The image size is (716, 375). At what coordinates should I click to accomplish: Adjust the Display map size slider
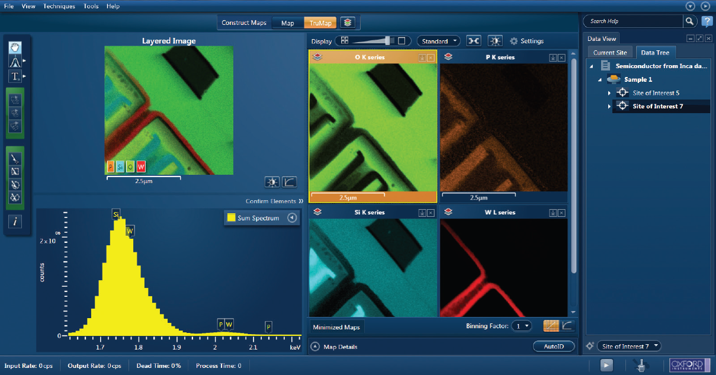tap(388, 41)
